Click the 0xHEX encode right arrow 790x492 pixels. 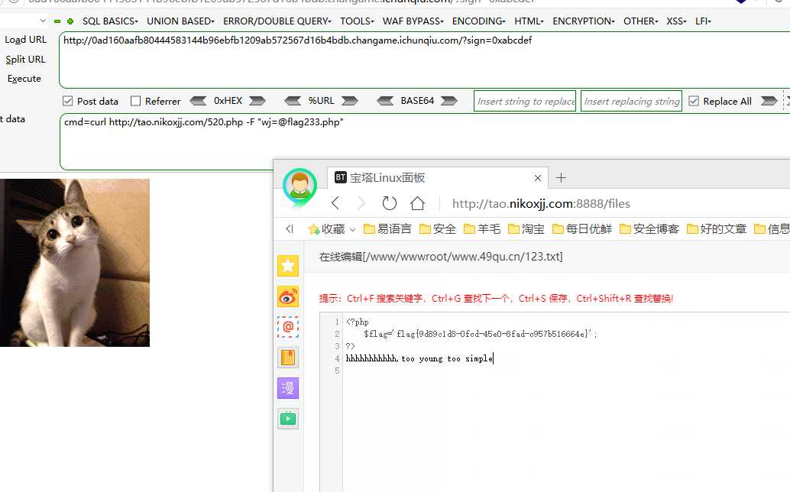coord(257,101)
